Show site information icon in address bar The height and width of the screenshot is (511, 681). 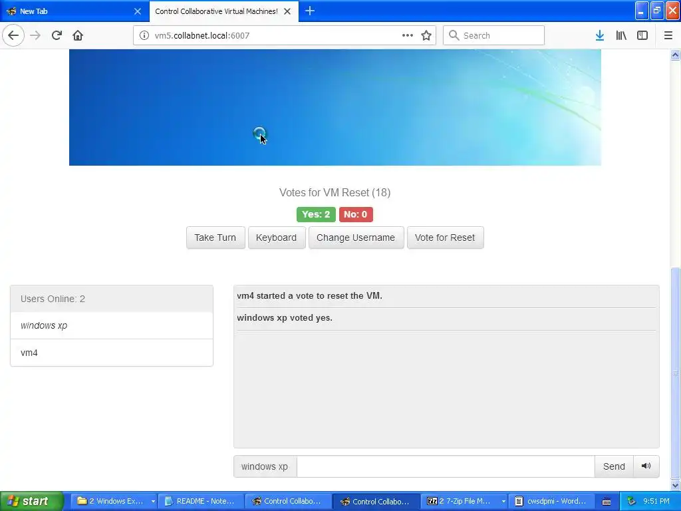pyautogui.click(x=144, y=35)
